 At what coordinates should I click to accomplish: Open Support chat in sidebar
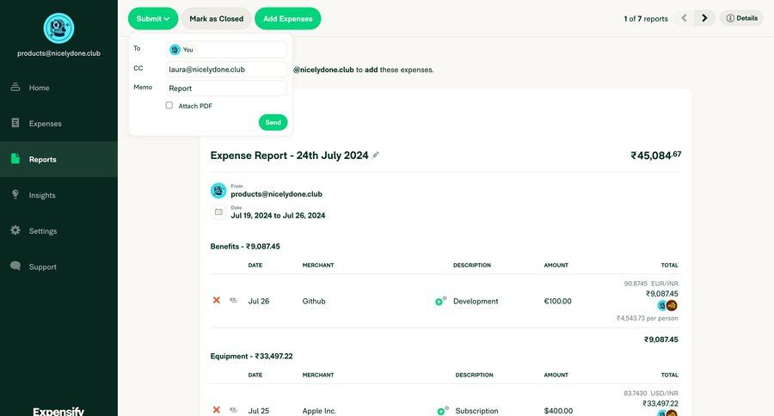point(41,266)
